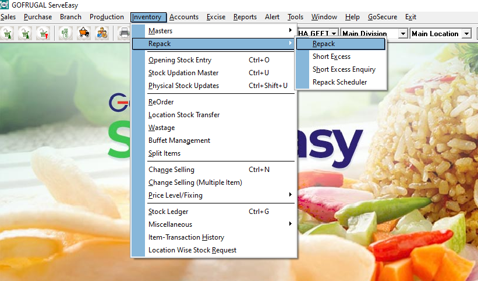Open the Tools menu

coord(295,17)
